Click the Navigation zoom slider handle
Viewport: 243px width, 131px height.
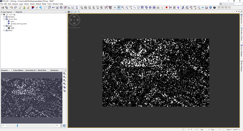click(17, 126)
